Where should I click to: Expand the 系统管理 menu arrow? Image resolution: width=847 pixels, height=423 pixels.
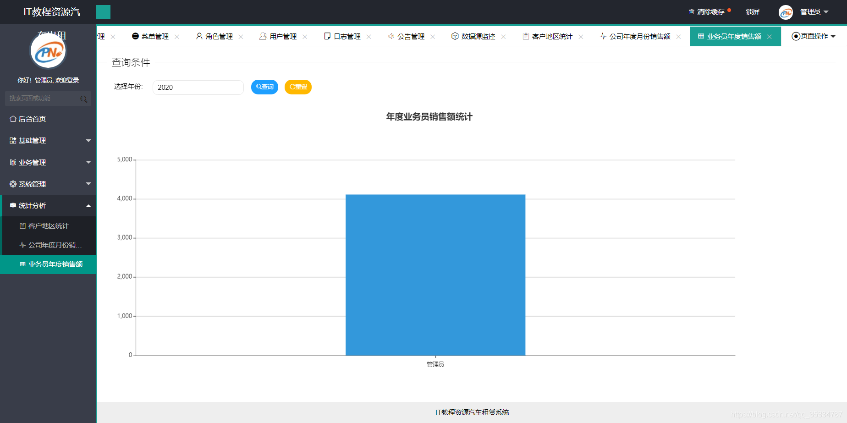coord(88,184)
